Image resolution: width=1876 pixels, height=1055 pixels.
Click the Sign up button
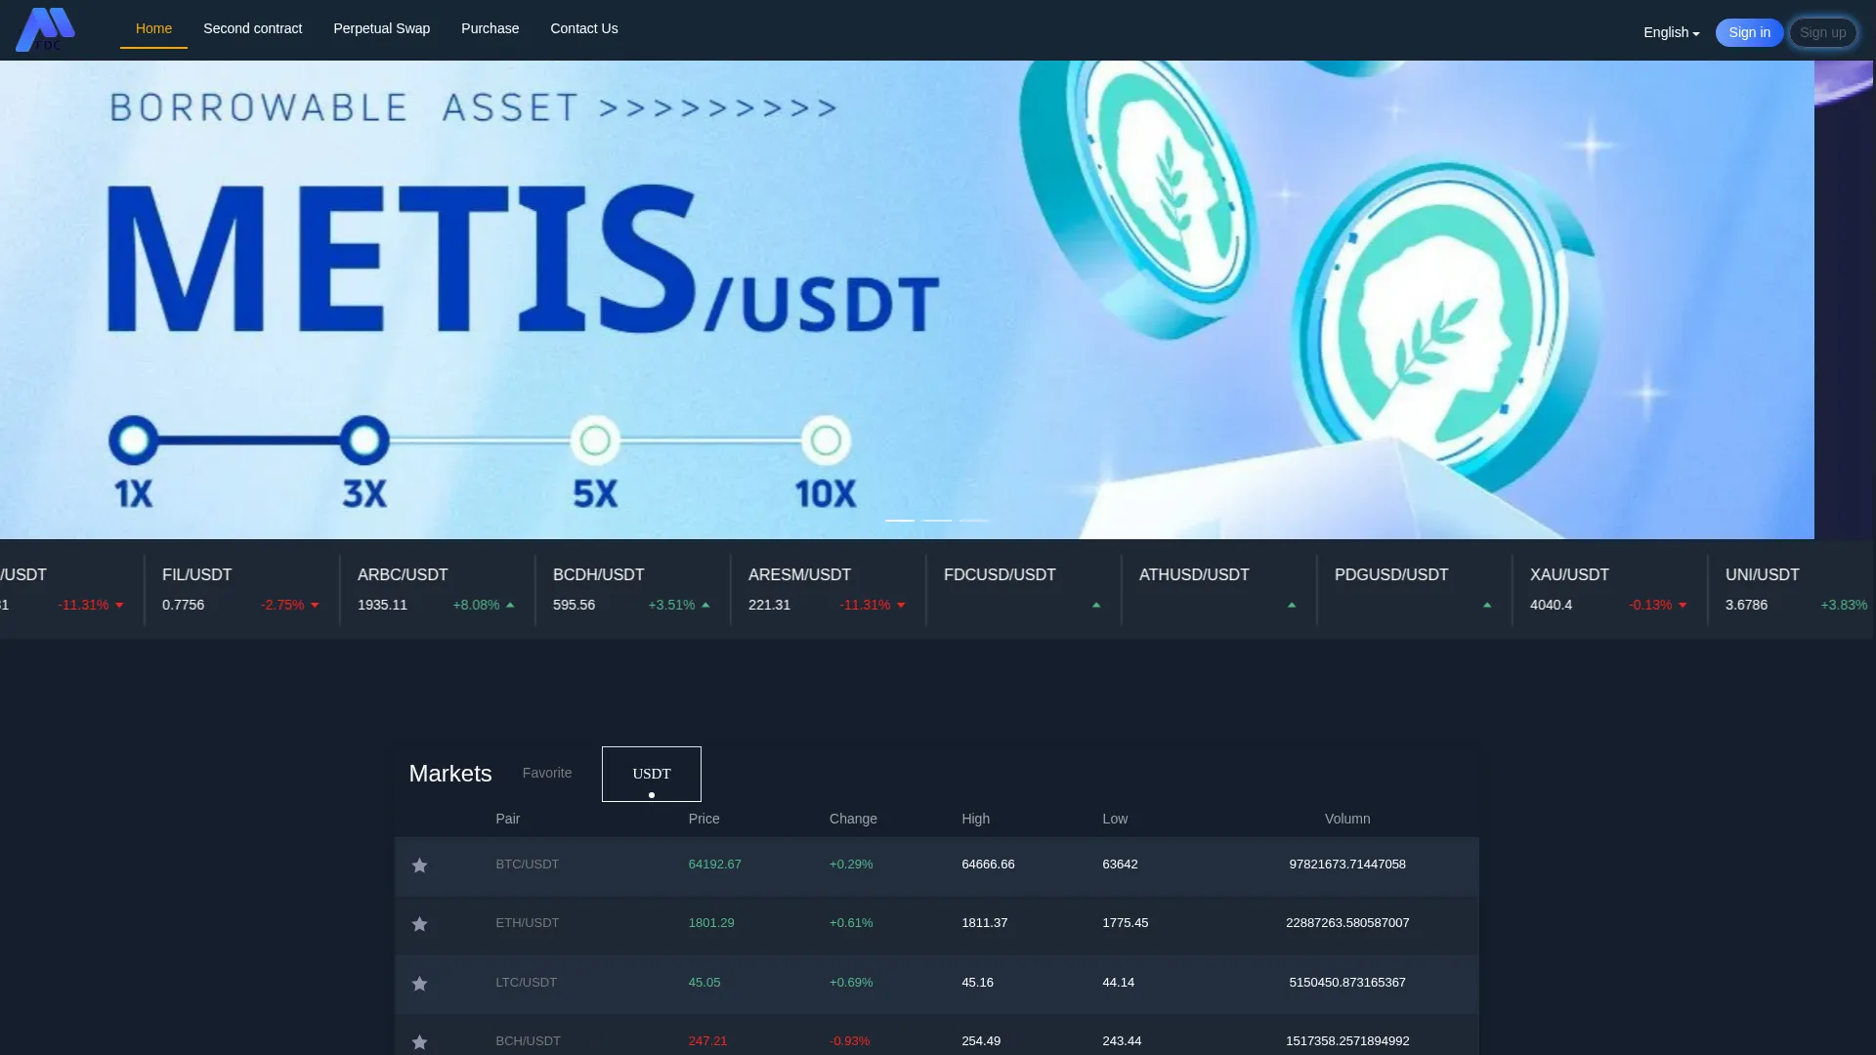pyautogui.click(x=1823, y=32)
